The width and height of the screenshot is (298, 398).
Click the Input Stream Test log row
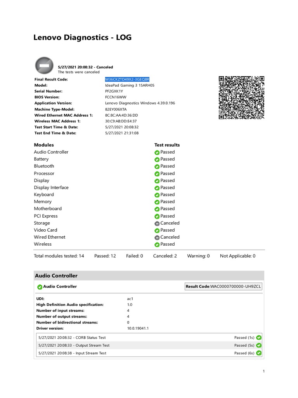pyautogui.click(x=149, y=353)
